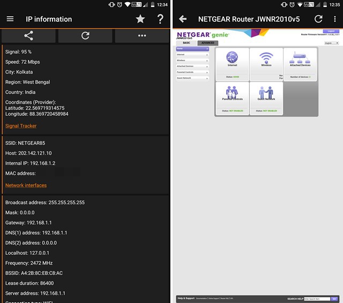Open the Network interfaces link

point(26,185)
